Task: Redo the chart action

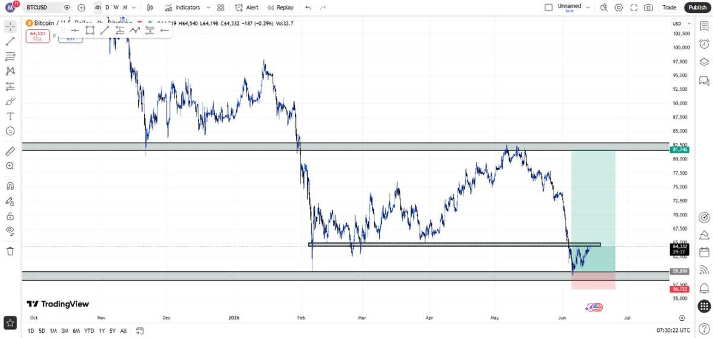Action: (x=323, y=8)
